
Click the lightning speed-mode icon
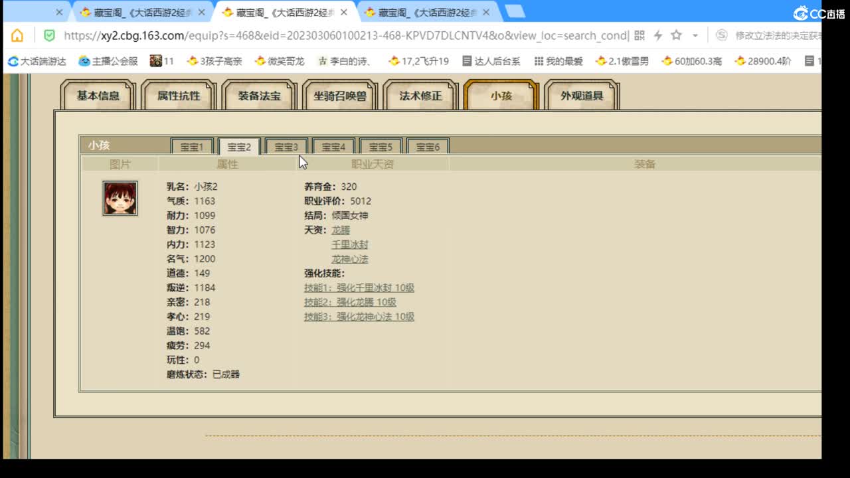pos(658,36)
